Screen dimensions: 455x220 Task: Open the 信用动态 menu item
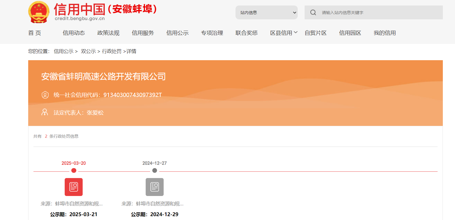pyautogui.click(x=74, y=33)
